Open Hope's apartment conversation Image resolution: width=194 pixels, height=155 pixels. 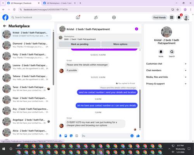(x=26, y=100)
